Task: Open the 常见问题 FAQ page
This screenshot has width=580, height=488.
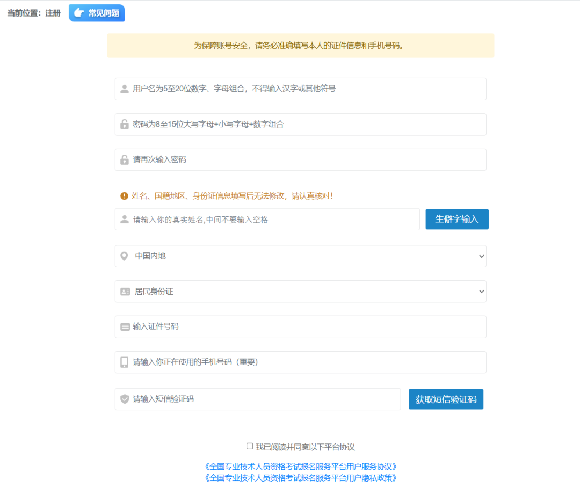Action: [97, 13]
